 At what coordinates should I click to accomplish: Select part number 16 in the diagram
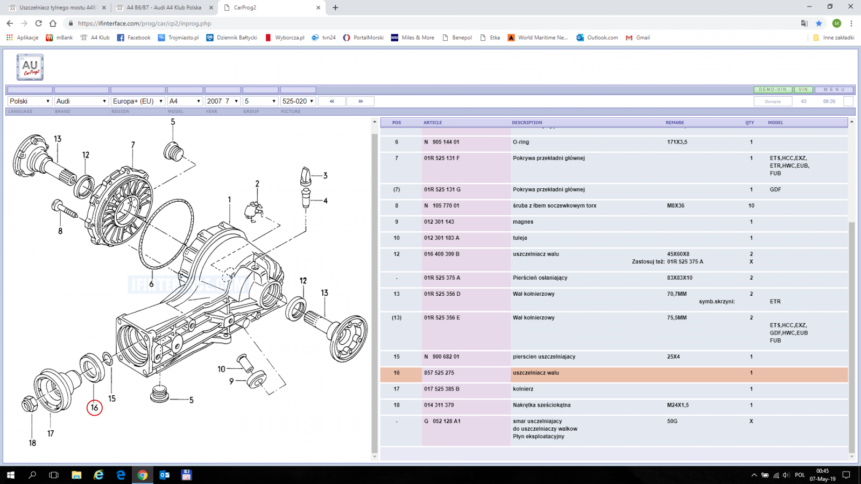coord(94,408)
